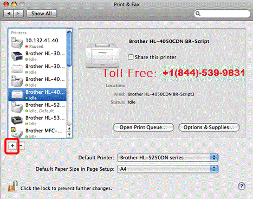Click printer list scrollbar thumb
253x199 pixels.
(x=69, y=48)
